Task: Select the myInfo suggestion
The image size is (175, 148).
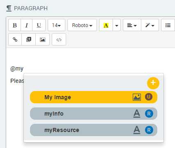Action: point(94,114)
